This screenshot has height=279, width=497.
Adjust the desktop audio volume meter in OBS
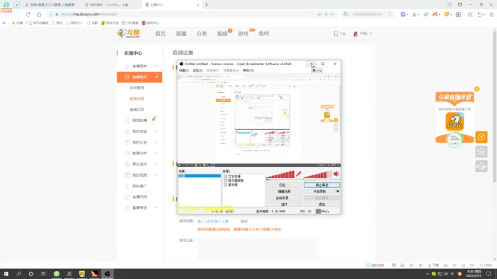click(x=317, y=174)
